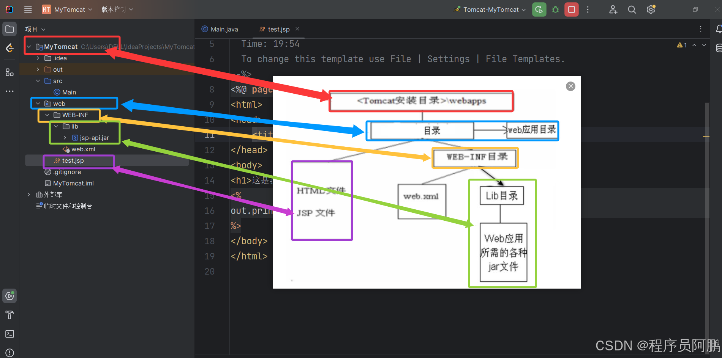Expand the 外部库 node
722x358 pixels.
(x=29, y=195)
